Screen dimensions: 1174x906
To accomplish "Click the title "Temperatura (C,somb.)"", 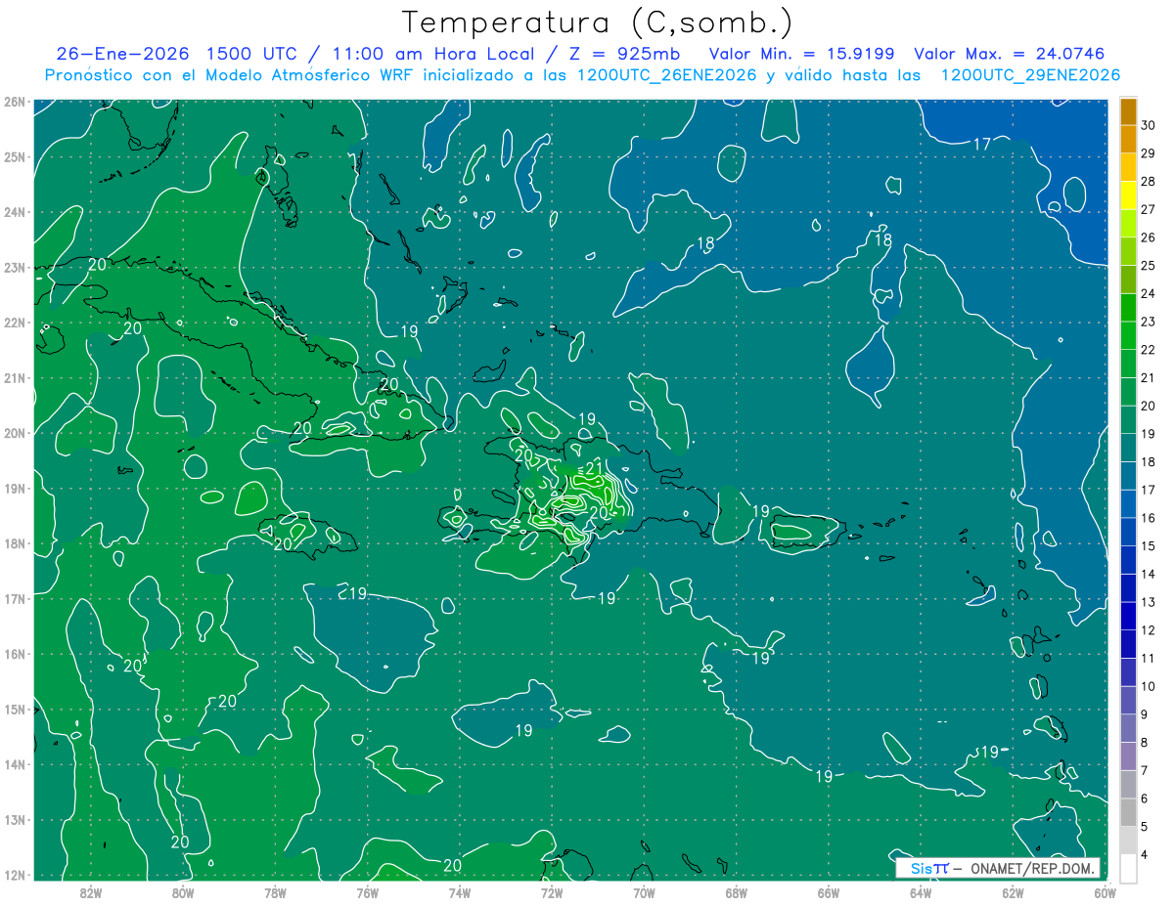I will pyautogui.click(x=598, y=22).
